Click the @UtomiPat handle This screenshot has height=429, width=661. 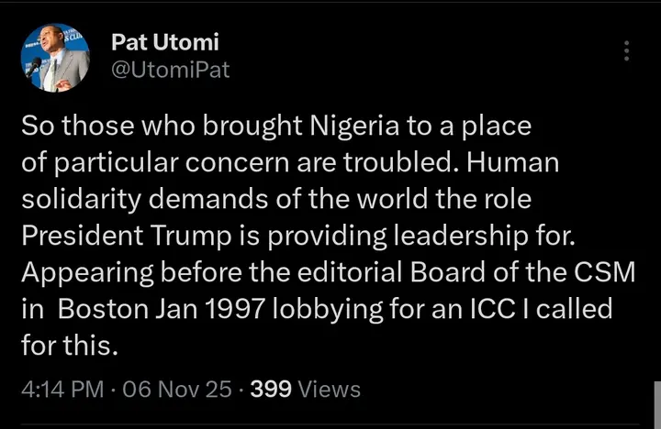[170, 70]
